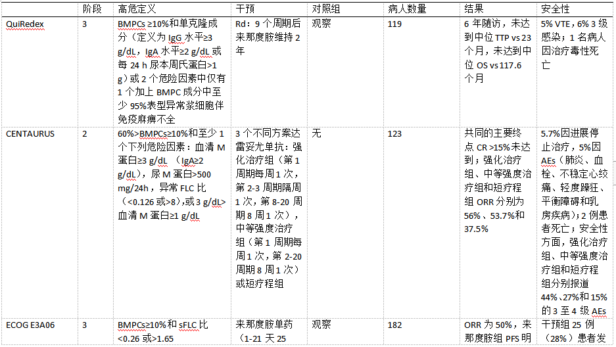Viewport: 616px width, 347px height.
Task: Click patient count 123 in CENTAURUS row
Action: click(394, 134)
